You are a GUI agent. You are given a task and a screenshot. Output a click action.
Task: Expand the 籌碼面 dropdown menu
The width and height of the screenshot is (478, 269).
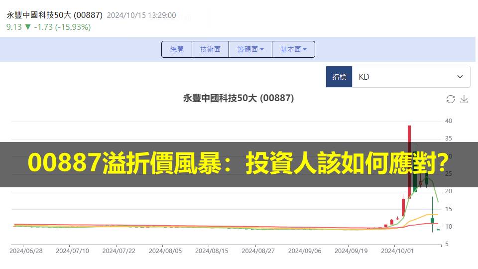click(250, 49)
